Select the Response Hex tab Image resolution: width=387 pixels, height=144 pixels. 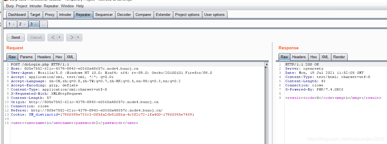(x=314, y=57)
